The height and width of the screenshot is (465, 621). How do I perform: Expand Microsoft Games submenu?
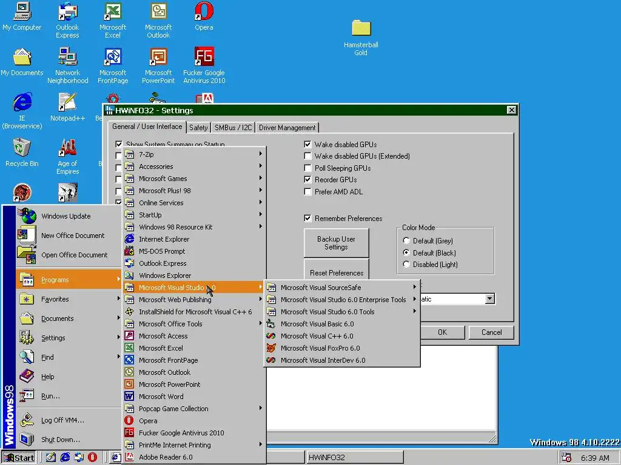[x=194, y=179]
